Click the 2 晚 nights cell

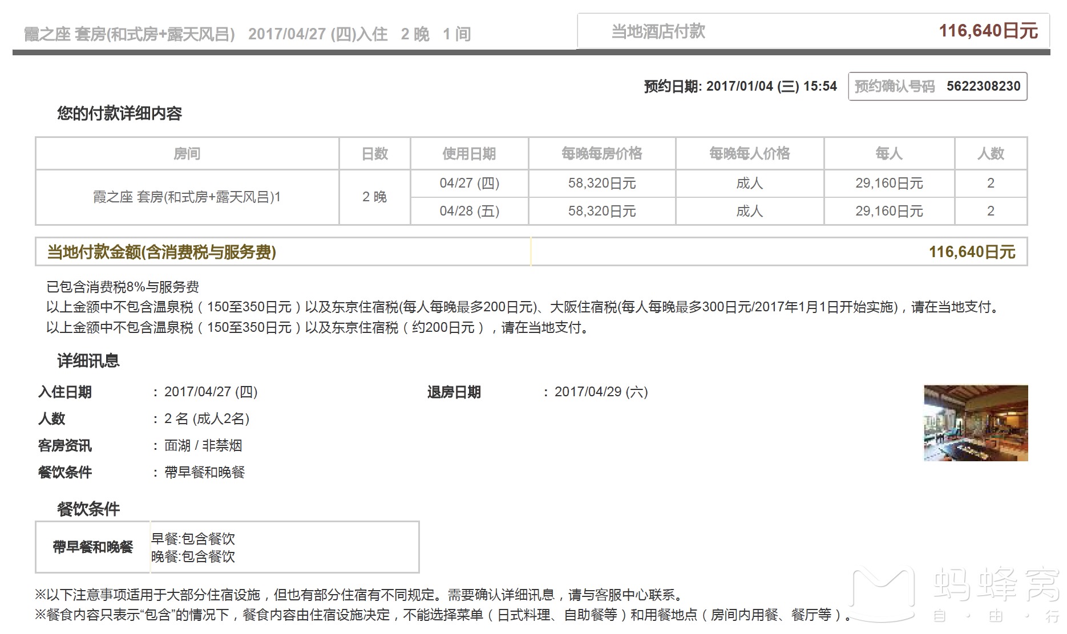[375, 197]
